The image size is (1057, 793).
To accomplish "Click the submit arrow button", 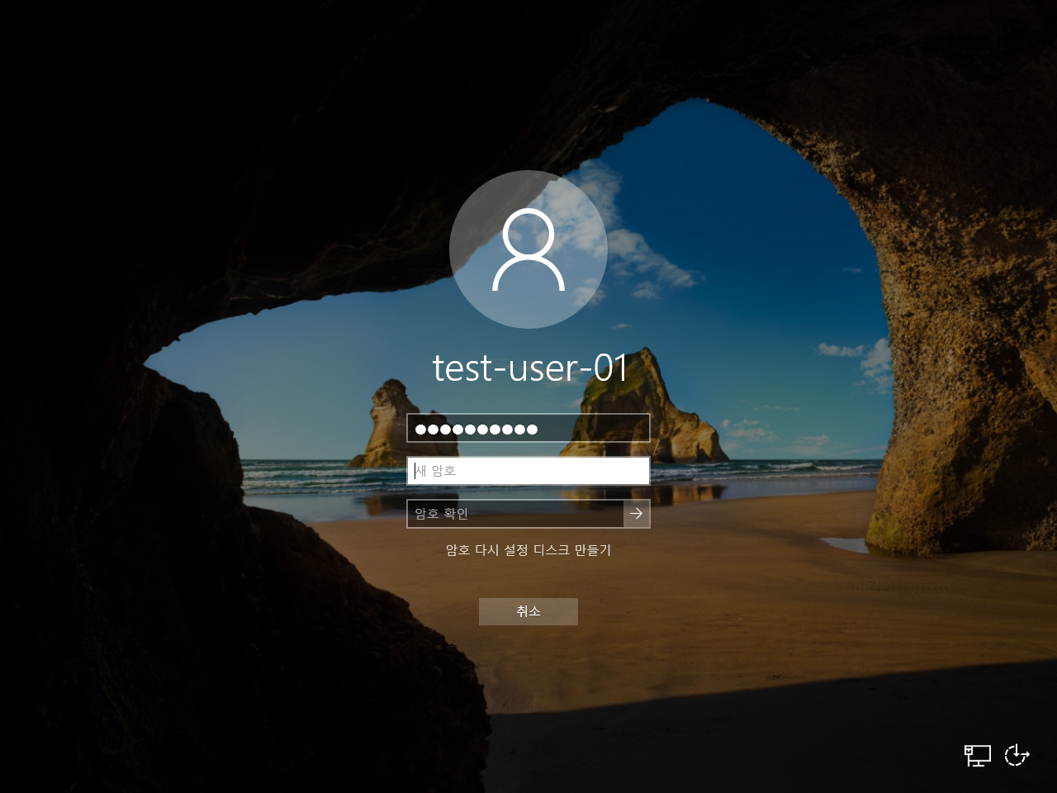I will [x=637, y=514].
